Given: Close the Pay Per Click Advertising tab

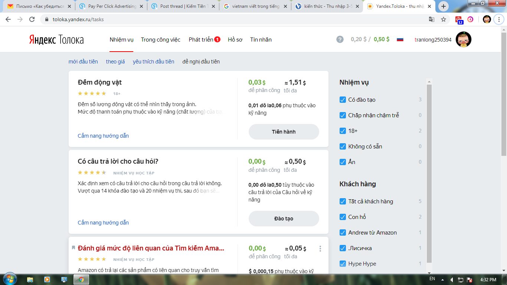Looking at the screenshot, I should (x=141, y=6).
